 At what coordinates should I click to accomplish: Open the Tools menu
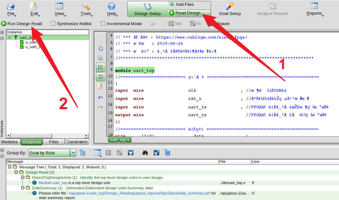tap(86, 9)
